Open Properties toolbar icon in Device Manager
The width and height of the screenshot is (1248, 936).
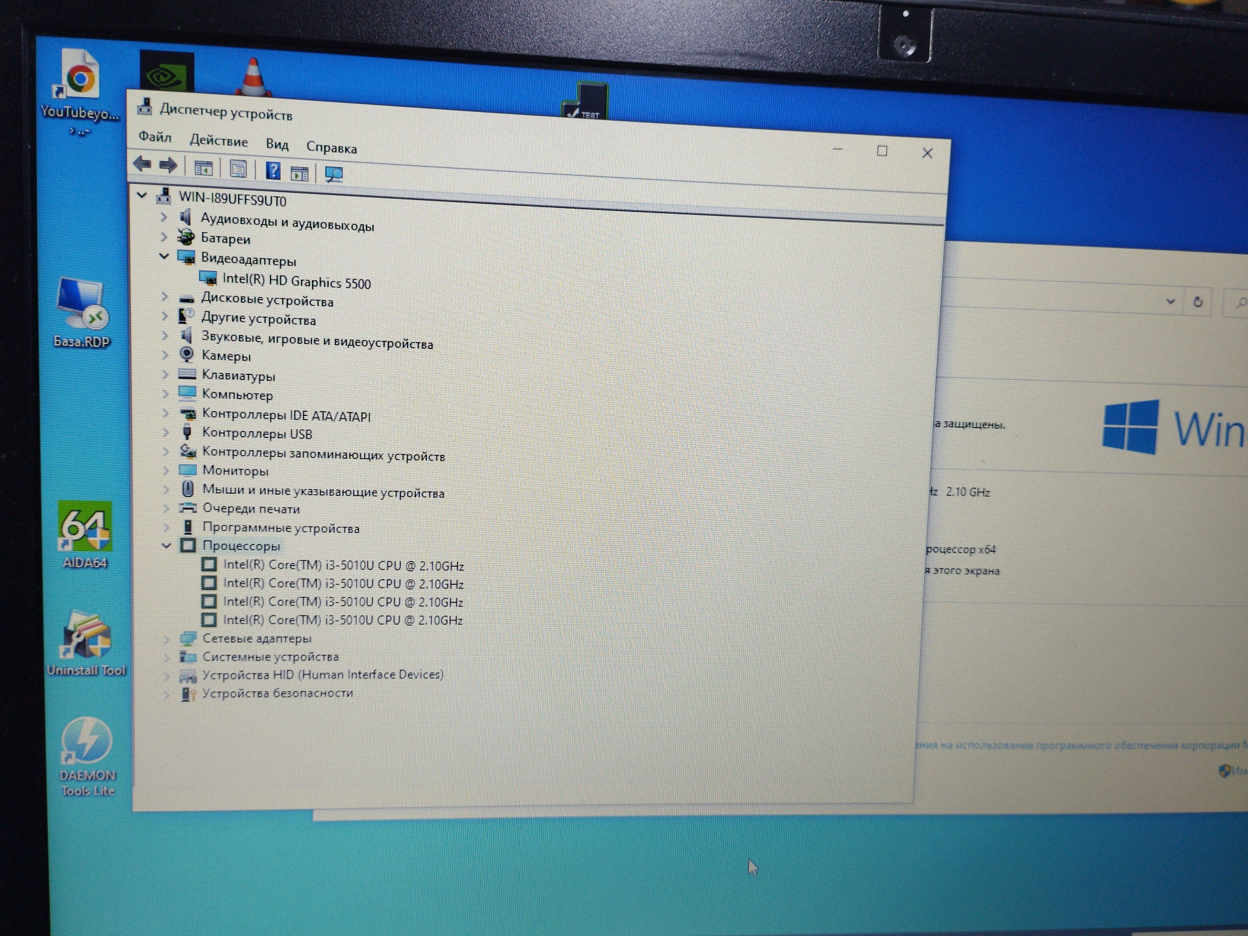coord(238,169)
